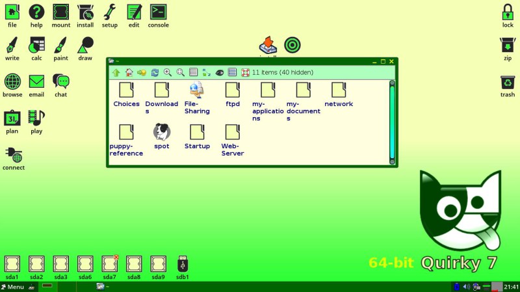Screen dimensions: 520x292
Task: Click the show desktop taskbar icon
Action: 32,287
